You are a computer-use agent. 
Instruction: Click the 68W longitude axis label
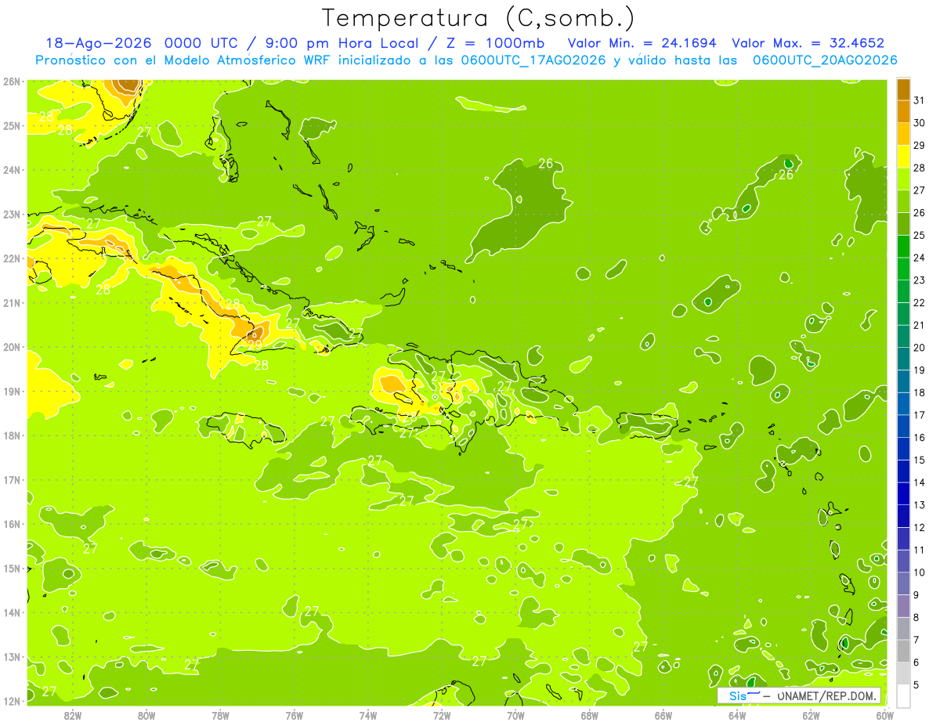(x=590, y=715)
